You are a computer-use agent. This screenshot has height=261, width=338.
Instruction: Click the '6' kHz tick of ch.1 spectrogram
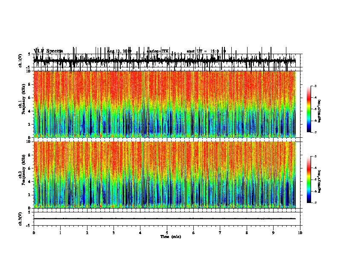30,98
